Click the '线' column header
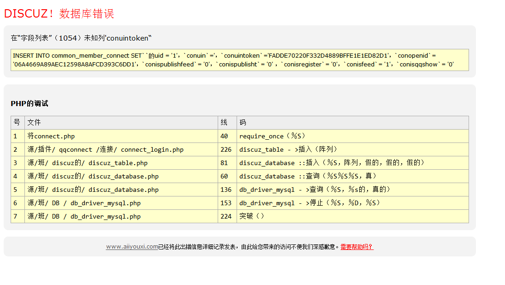 click(224, 123)
